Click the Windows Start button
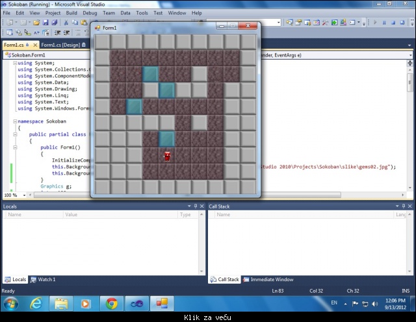 (10, 304)
